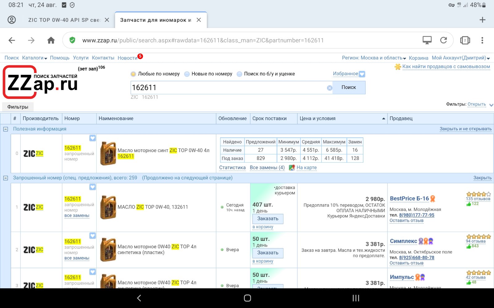Screen dimensions: 494x308
Task: View Симплекс seller star rating
Action: point(479,237)
